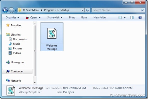Click Burn in the toolbar
The height and width of the screenshot is (99, 148).
click(84, 18)
